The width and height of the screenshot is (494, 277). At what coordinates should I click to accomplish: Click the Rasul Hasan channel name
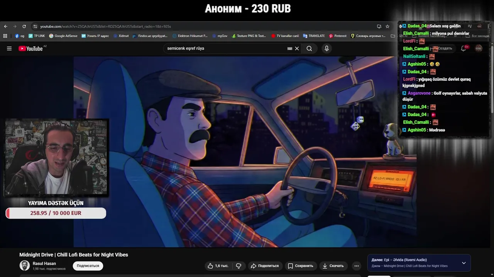click(x=44, y=264)
